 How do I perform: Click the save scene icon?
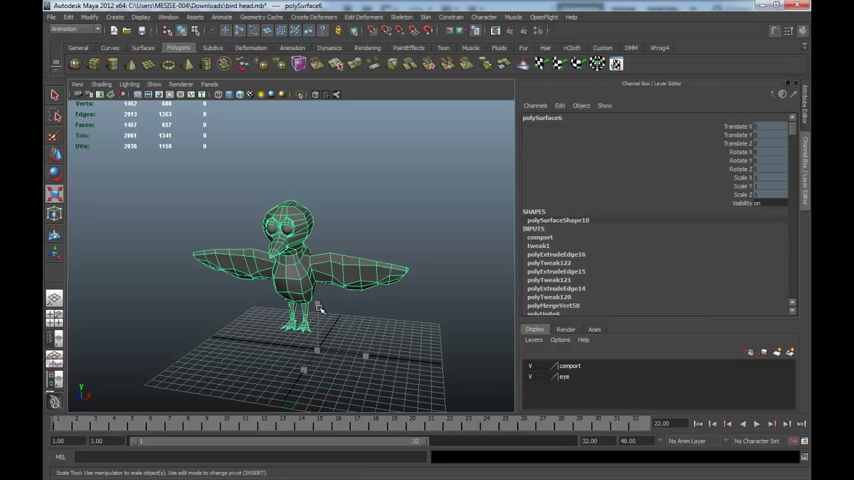point(141,31)
